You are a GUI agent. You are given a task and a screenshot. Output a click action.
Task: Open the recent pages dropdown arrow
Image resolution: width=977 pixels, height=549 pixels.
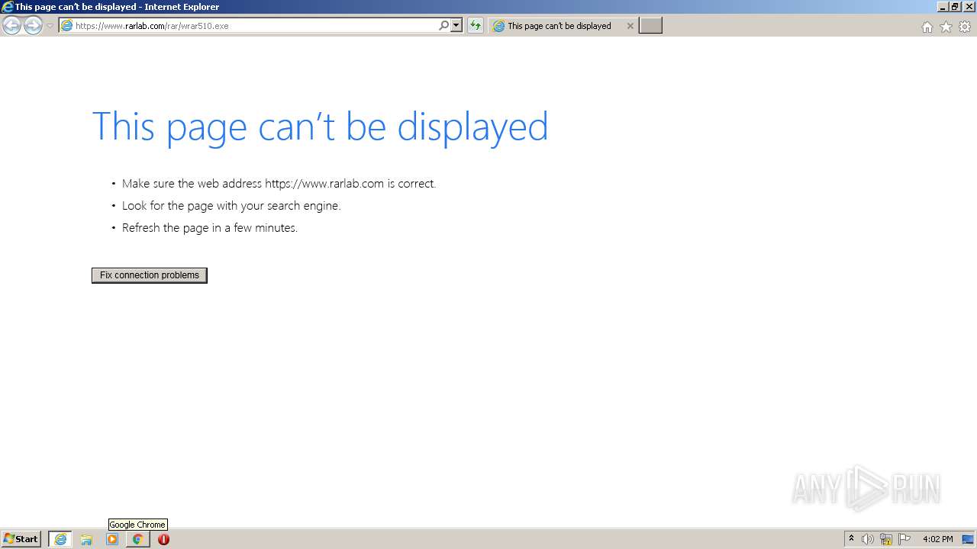(50, 26)
